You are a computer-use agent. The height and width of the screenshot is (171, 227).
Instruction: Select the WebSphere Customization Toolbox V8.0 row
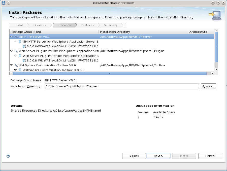click(x=112, y=65)
